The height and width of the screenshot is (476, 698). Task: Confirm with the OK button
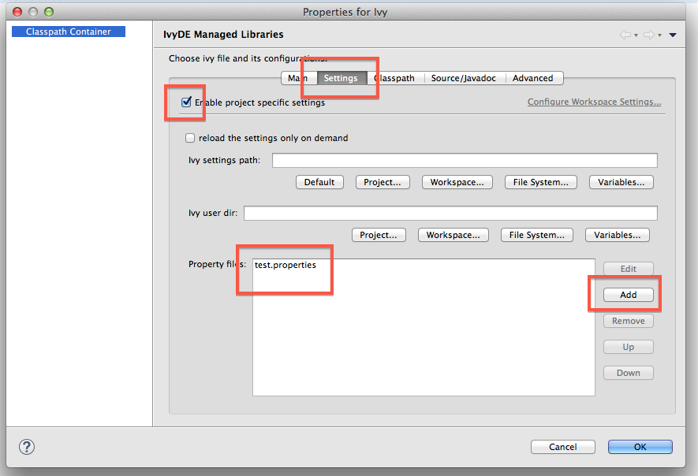pyautogui.click(x=640, y=447)
